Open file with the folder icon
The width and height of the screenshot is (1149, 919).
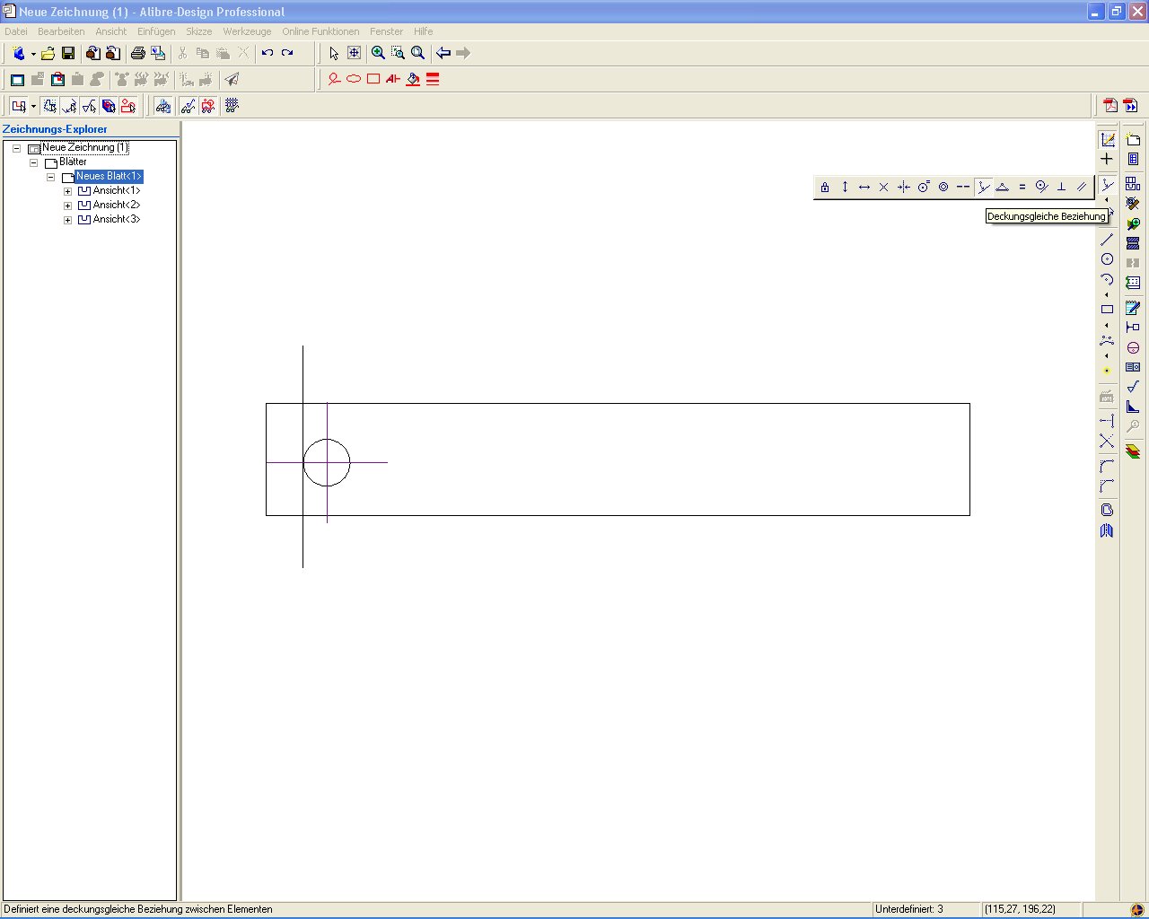pyautogui.click(x=48, y=54)
